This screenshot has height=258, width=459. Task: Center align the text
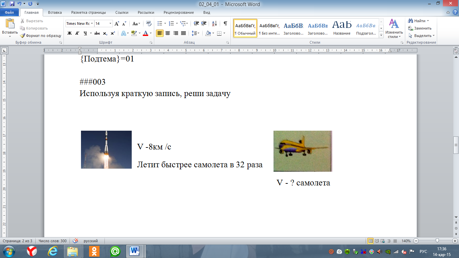click(167, 33)
